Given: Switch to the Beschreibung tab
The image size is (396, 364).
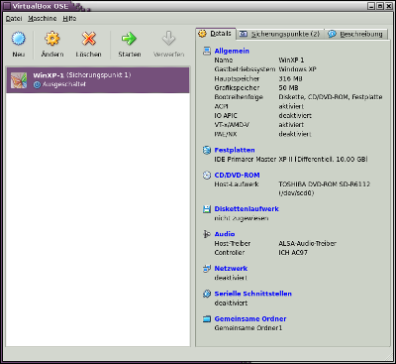Looking at the screenshot, I should pyautogui.click(x=356, y=34).
